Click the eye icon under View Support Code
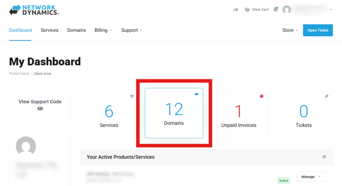The height and width of the screenshot is (186, 342). [40, 108]
